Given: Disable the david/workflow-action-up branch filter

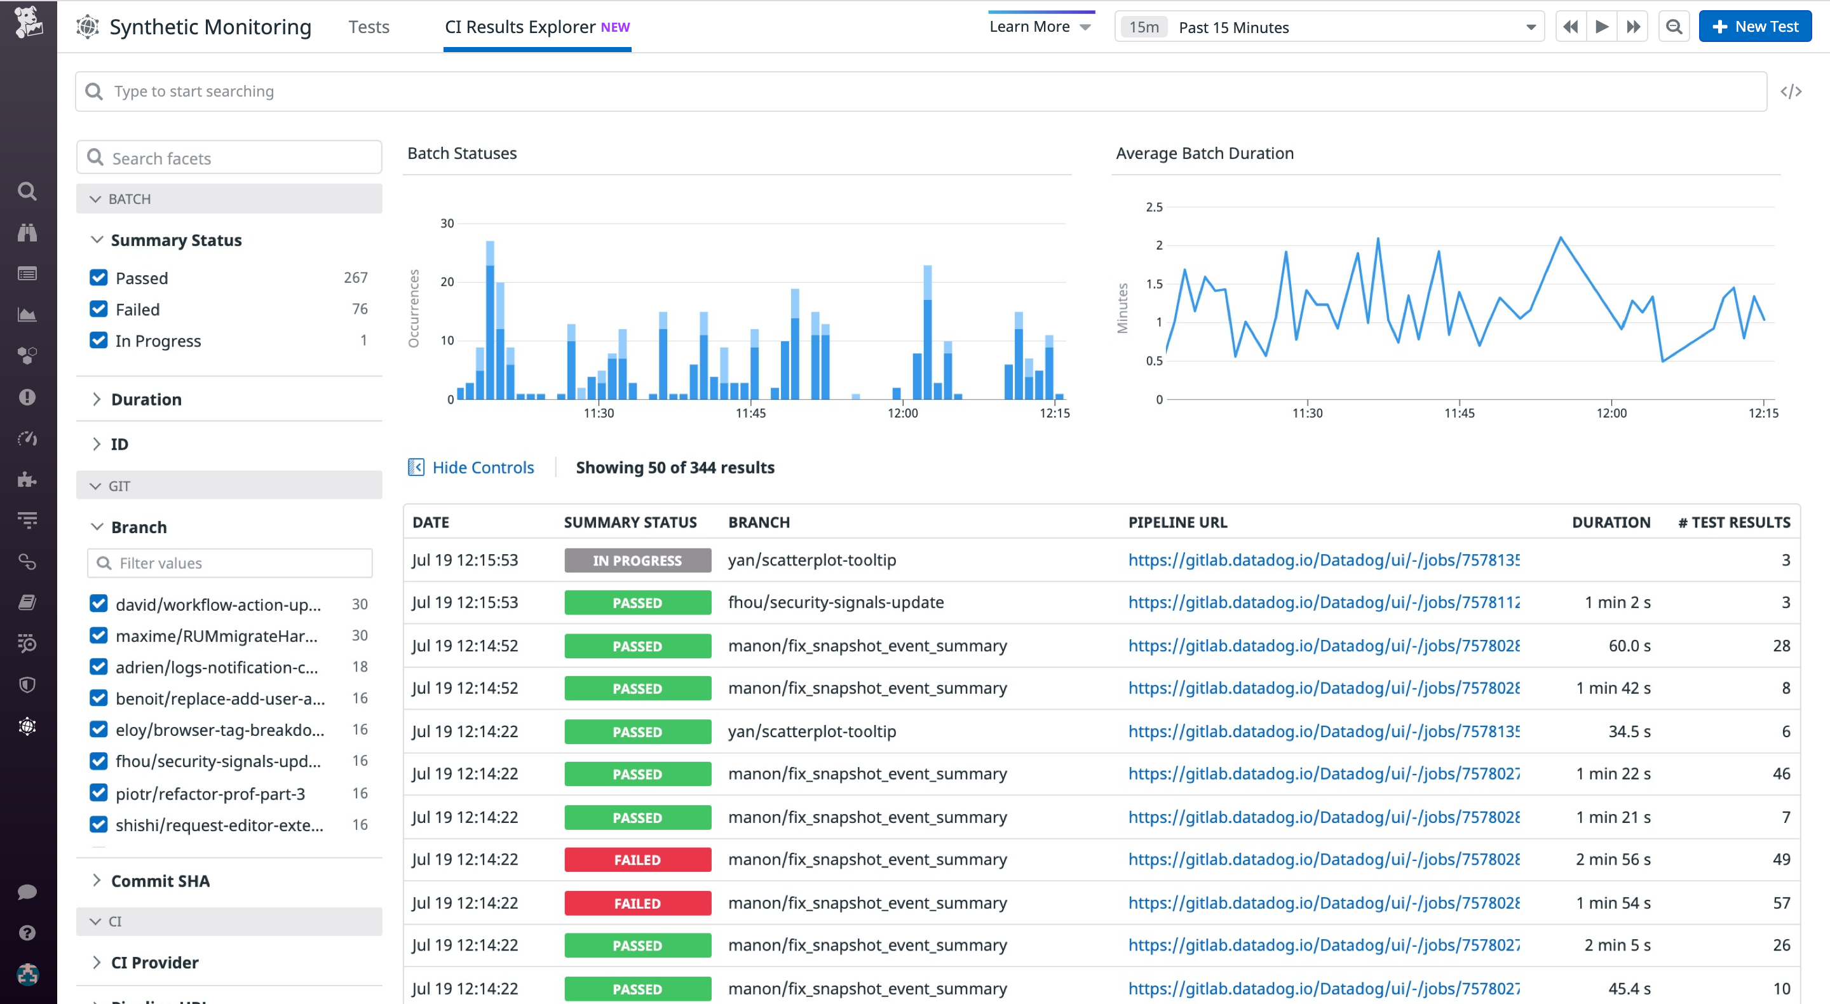Looking at the screenshot, I should point(98,605).
